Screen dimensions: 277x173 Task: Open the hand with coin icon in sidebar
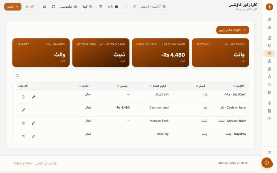tap(269, 92)
